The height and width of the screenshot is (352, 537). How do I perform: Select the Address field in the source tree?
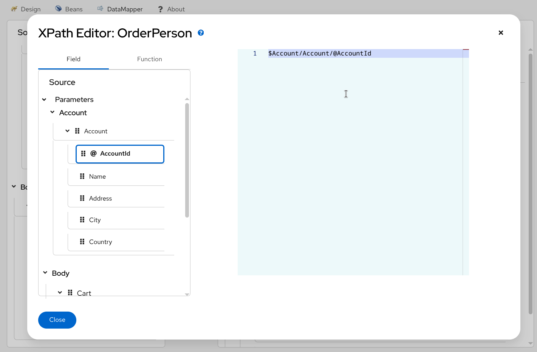100,198
